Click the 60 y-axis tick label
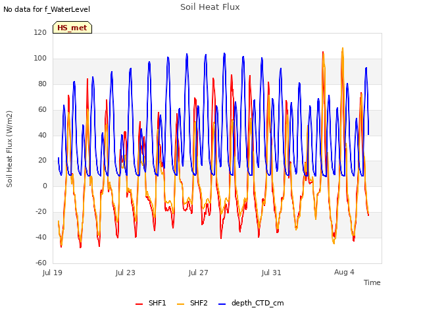 [42, 110]
